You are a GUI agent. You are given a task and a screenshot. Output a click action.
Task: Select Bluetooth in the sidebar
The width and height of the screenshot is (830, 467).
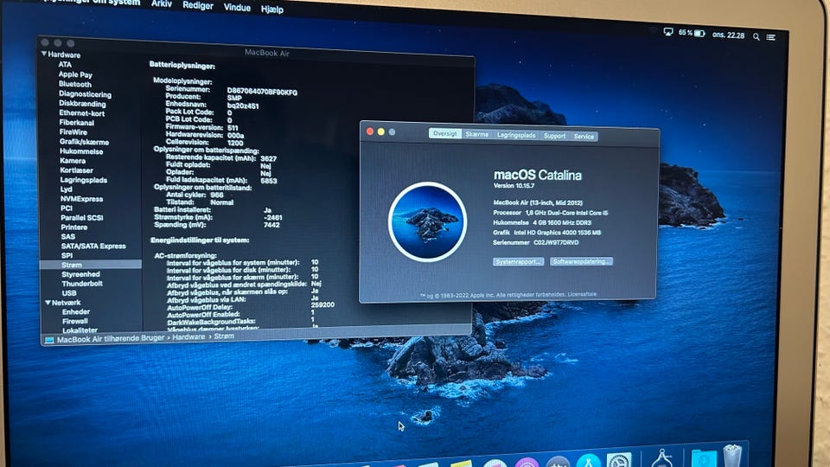(x=75, y=84)
